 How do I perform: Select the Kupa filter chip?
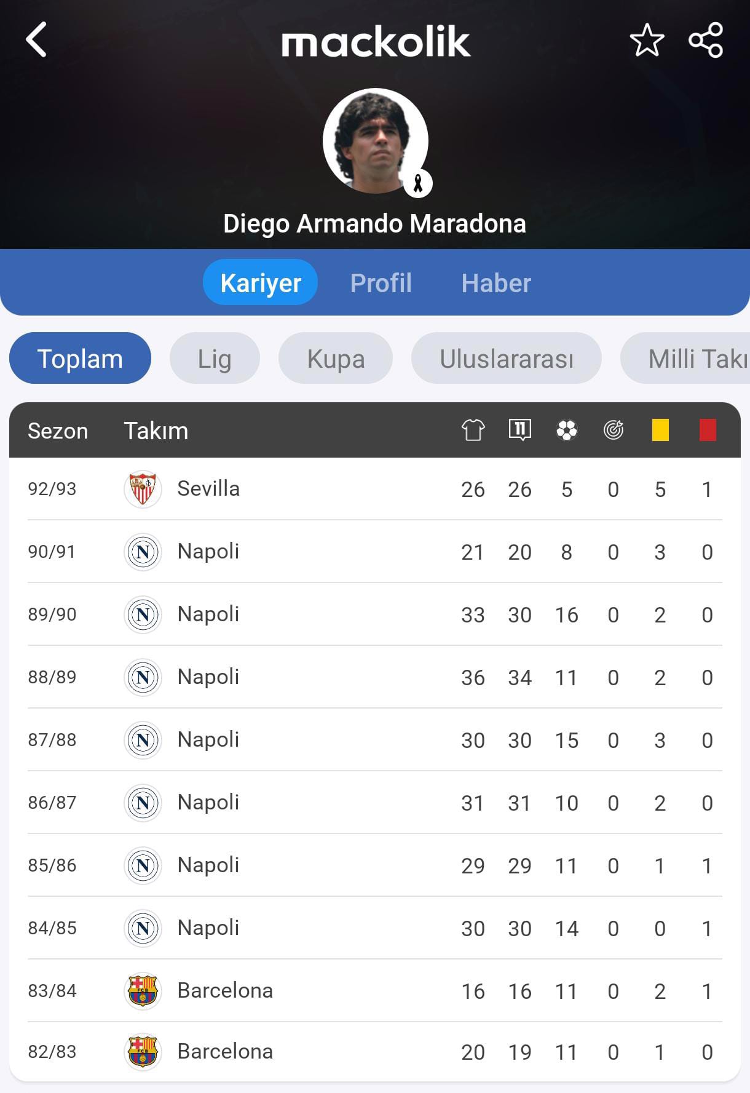click(x=336, y=359)
